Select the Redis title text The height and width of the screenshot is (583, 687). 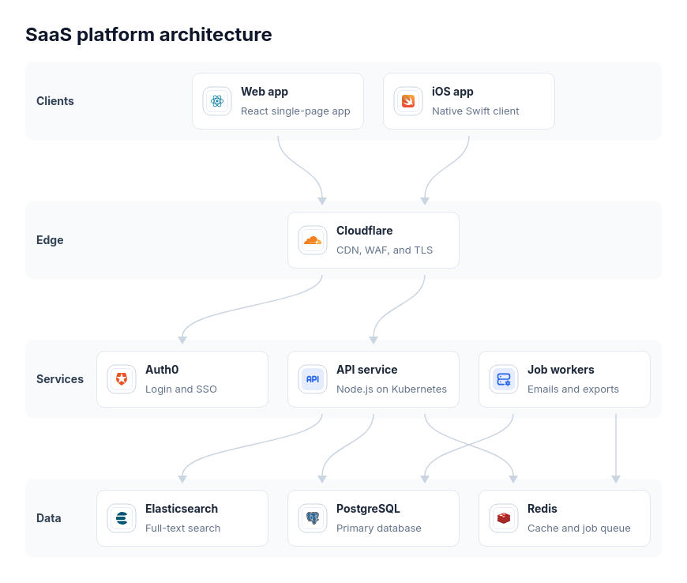coord(542,509)
